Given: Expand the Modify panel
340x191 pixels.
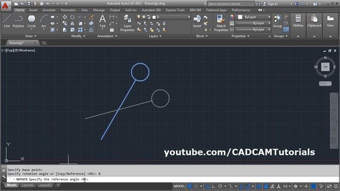Looking at the screenshot, I should (78, 36).
